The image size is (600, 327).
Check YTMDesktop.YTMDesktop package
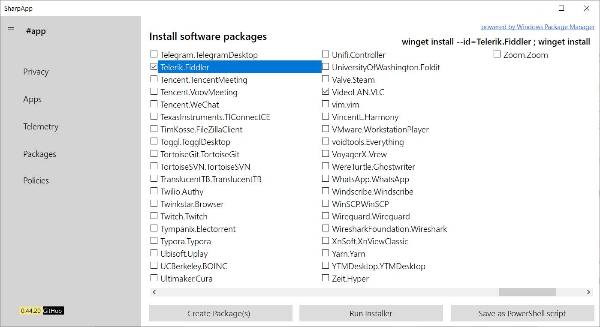pos(325,266)
